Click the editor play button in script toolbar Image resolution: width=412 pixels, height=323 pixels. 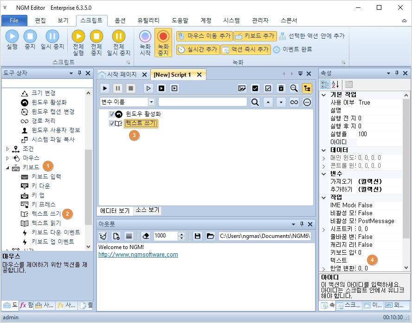coord(105,88)
